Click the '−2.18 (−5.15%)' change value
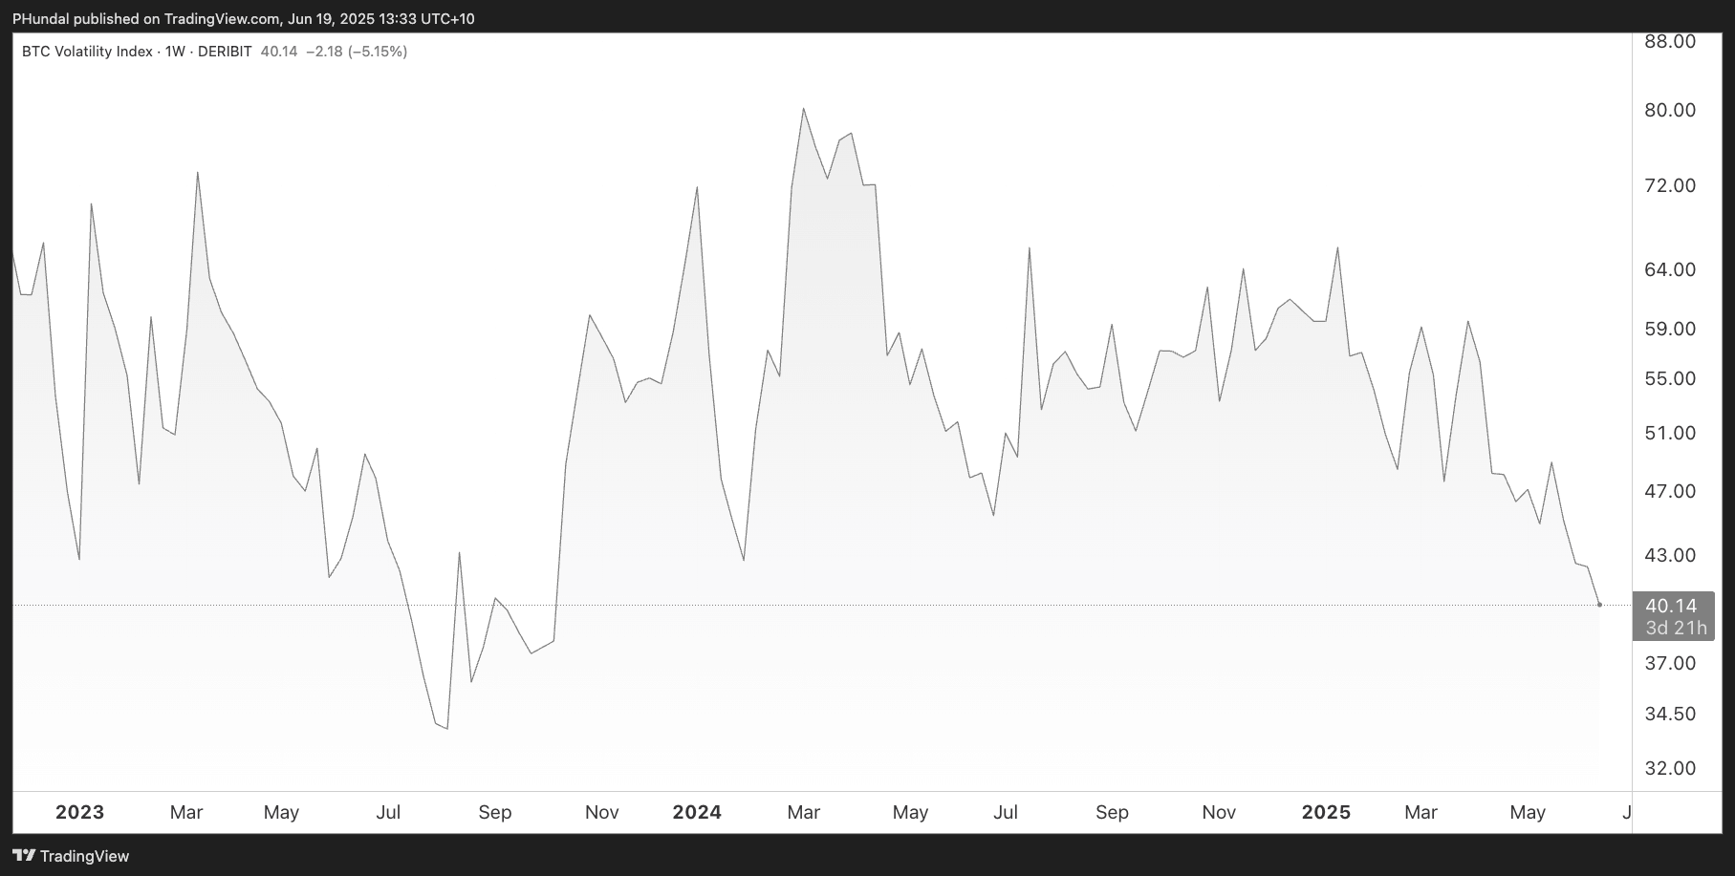The width and height of the screenshot is (1735, 876). click(357, 52)
